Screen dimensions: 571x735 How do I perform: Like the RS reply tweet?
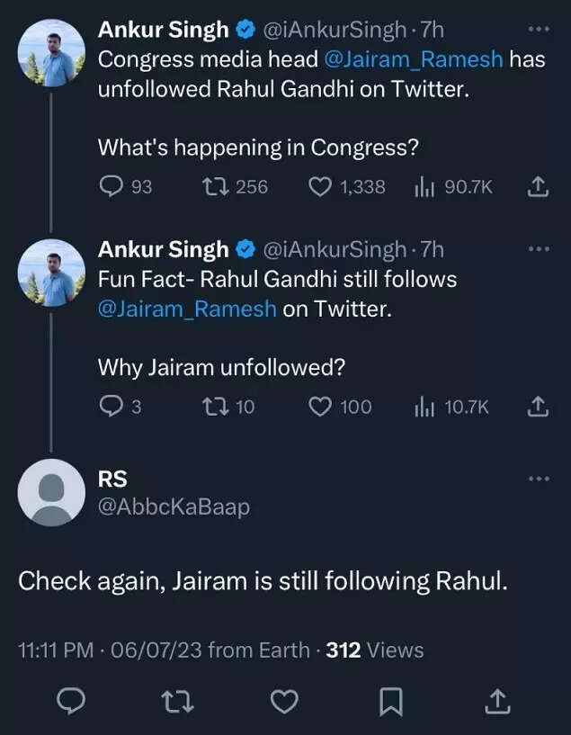[284, 702]
